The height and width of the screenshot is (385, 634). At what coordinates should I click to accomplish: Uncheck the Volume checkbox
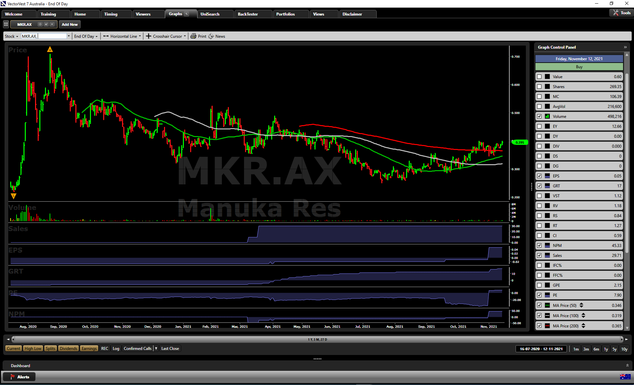pyautogui.click(x=539, y=117)
